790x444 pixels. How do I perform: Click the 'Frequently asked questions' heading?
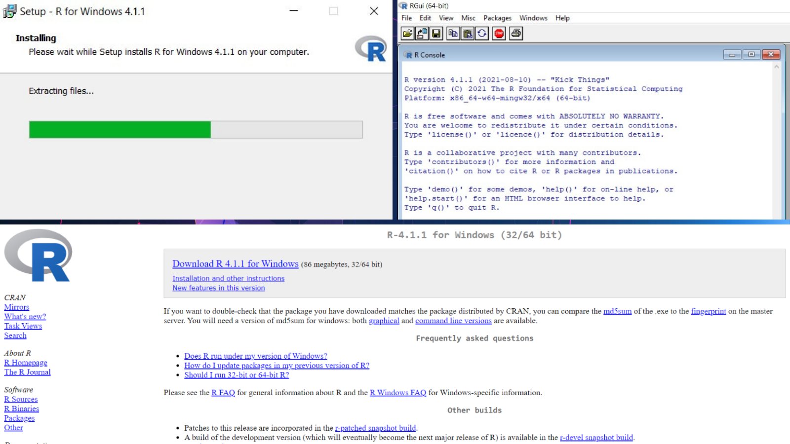(474, 338)
